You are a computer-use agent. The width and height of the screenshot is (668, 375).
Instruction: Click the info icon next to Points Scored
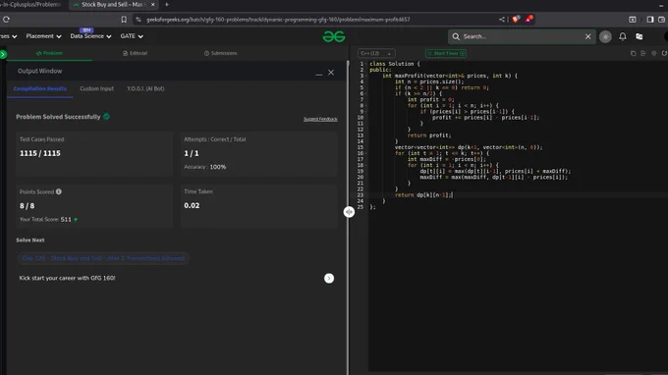(59, 191)
